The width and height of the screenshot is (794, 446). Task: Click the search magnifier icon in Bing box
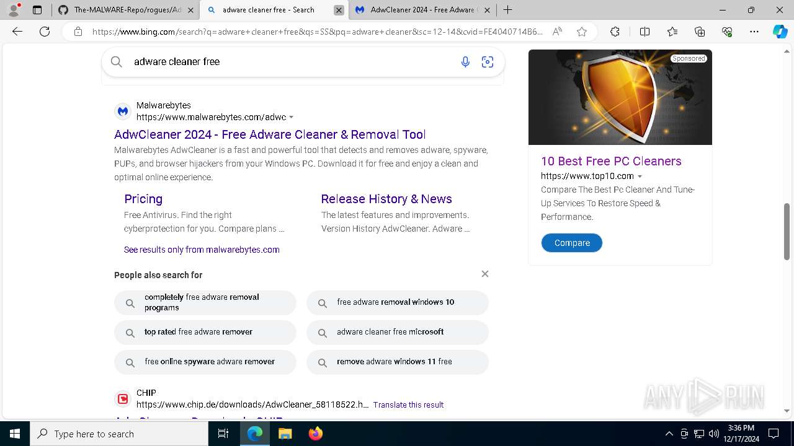[116, 61]
